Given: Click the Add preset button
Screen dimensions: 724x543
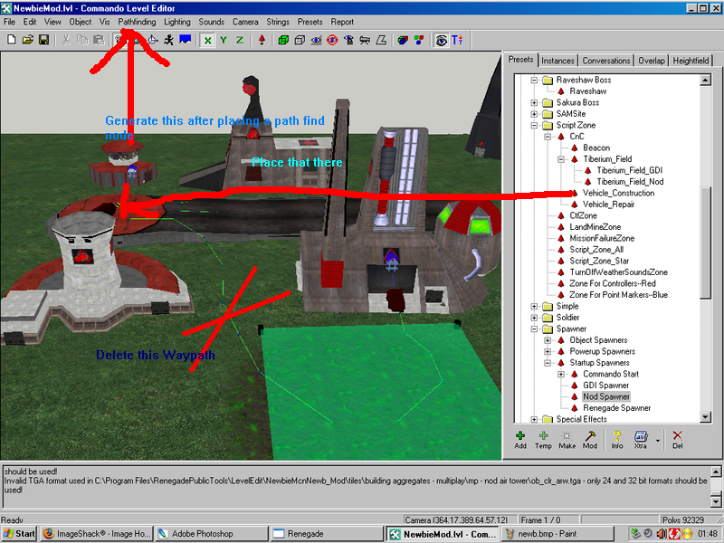Looking at the screenshot, I should [520, 439].
